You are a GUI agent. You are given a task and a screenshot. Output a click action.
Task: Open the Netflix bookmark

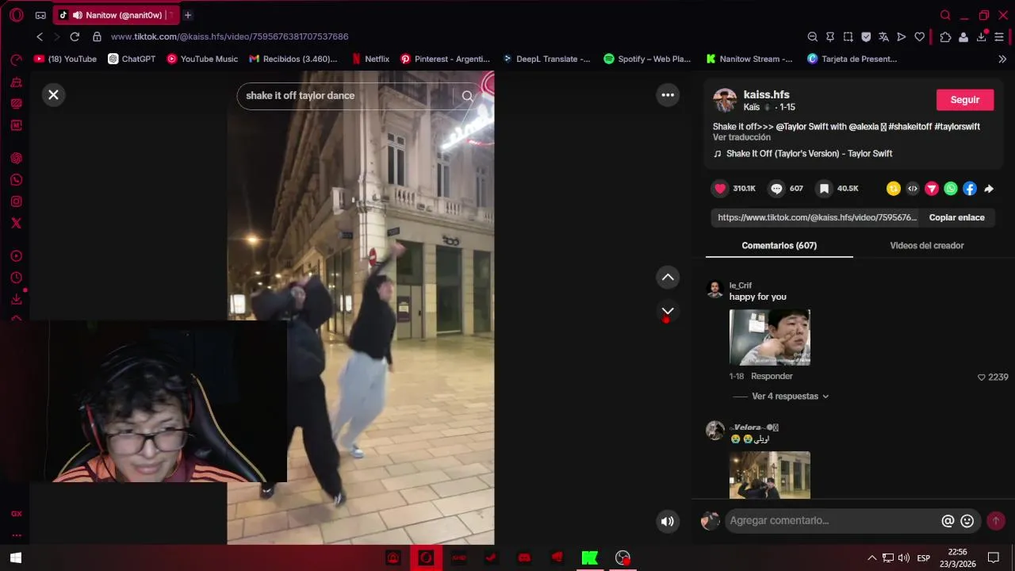(x=370, y=59)
